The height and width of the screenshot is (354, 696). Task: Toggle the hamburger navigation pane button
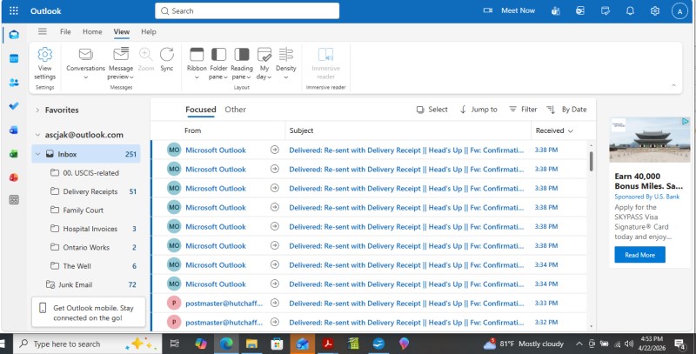point(42,31)
